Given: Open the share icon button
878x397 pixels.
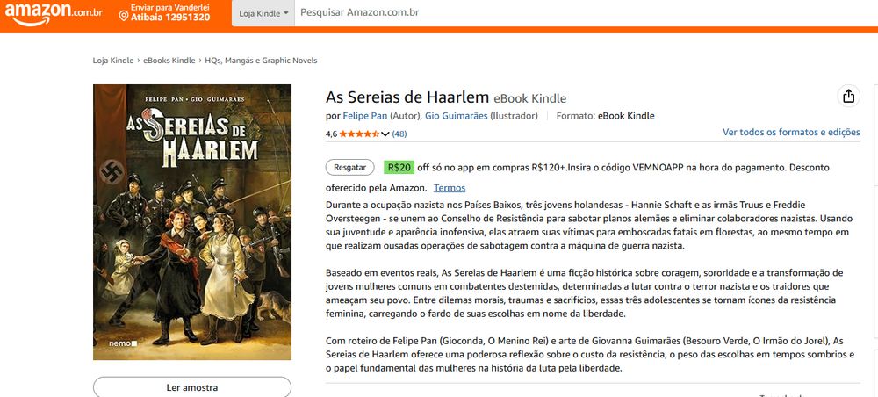Looking at the screenshot, I should coord(848,97).
